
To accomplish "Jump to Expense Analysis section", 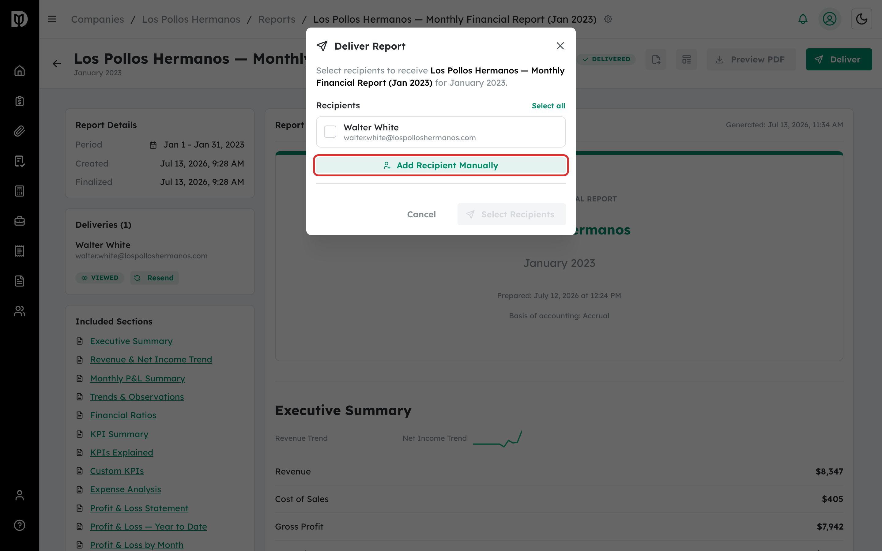I will point(125,489).
